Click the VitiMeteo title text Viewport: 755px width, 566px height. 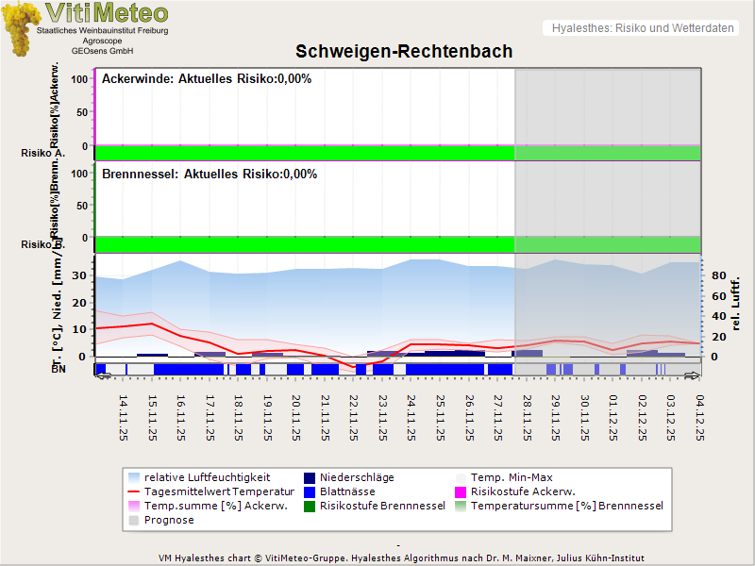pyautogui.click(x=107, y=13)
